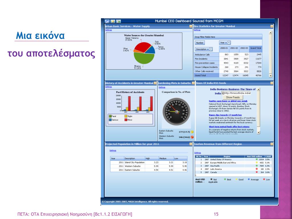The height and width of the screenshot is (219, 292).
Task: Open Settings link in History of Accidents panel
Action: pyautogui.click(x=108, y=87)
